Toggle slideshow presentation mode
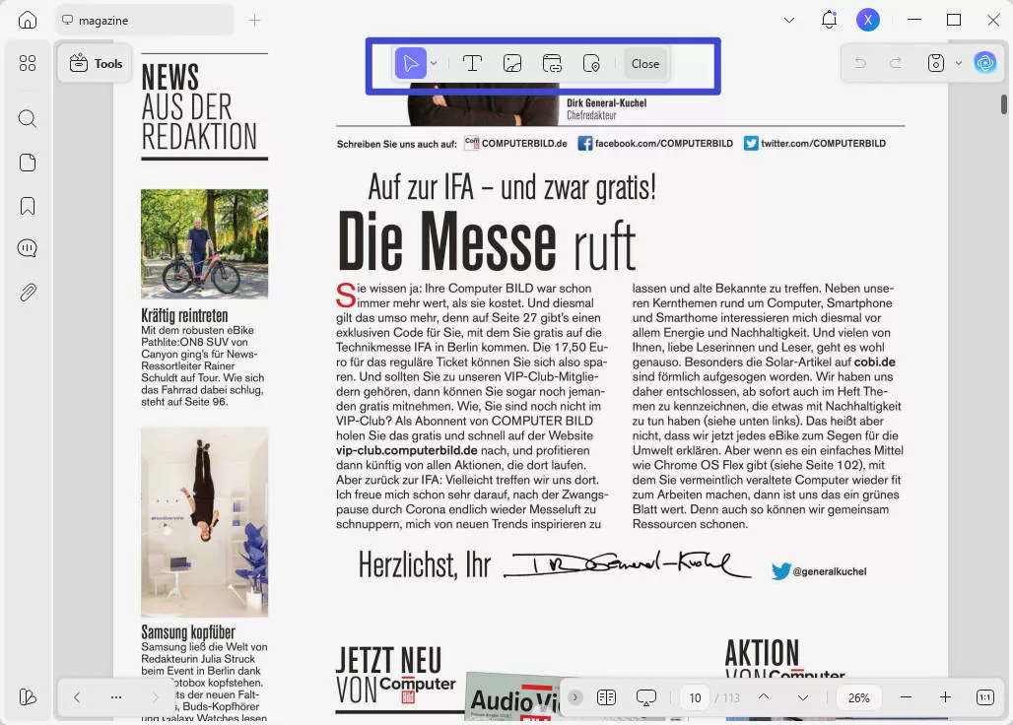 (646, 697)
